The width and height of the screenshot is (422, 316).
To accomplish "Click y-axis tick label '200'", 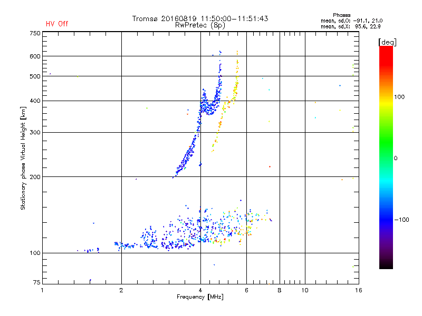I will [35, 177].
